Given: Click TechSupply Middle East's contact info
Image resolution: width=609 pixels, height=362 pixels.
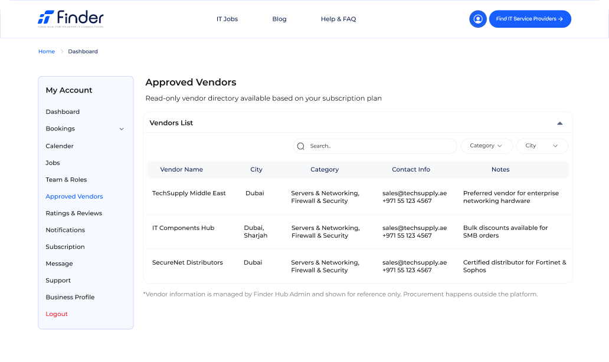Looking at the screenshot, I should coord(414,197).
